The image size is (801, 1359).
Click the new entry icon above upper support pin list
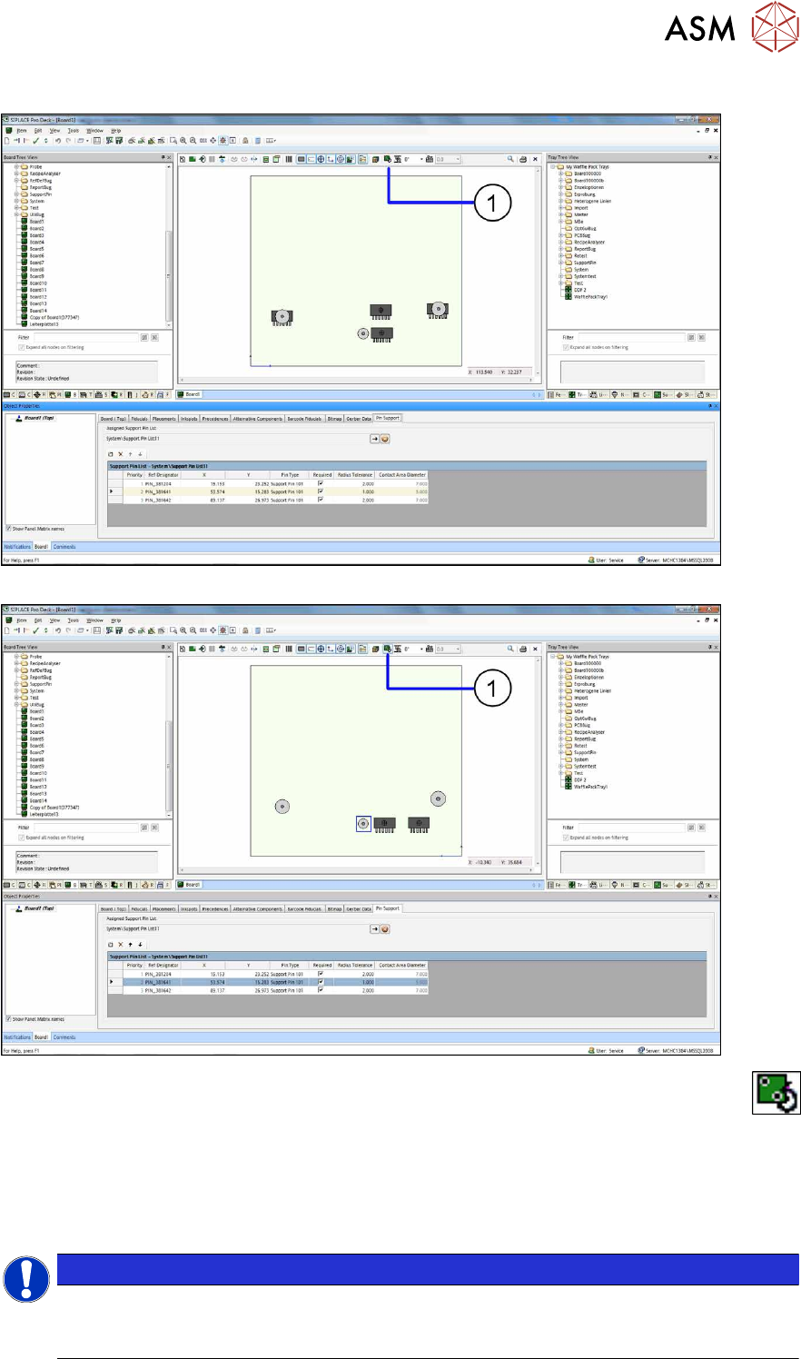111,454
